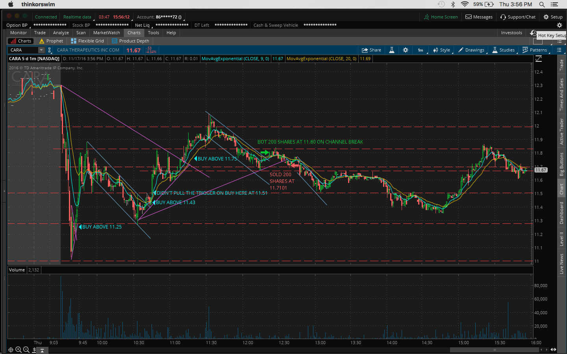Open the Times And Sales side panel

pyautogui.click(x=561, y=94)
